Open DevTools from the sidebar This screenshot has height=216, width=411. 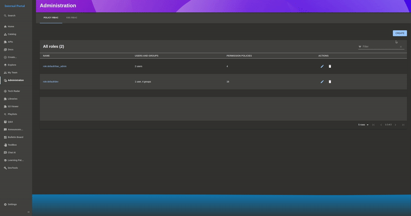[x=12, y=168]
